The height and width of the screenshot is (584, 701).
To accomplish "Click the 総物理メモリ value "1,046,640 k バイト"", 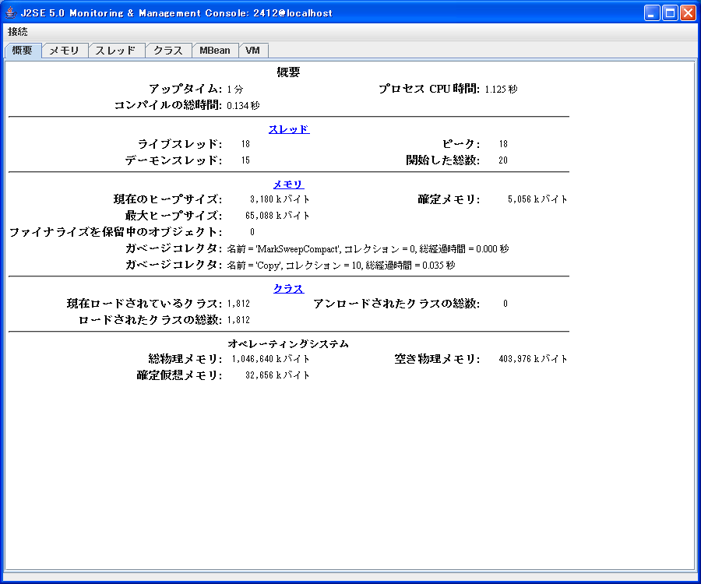I will (x=270, y=359).
